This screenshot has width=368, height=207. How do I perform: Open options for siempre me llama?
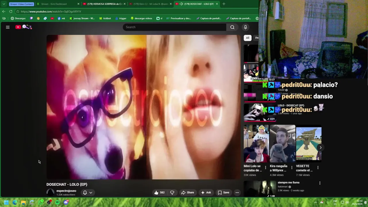(x=320, y=183)
